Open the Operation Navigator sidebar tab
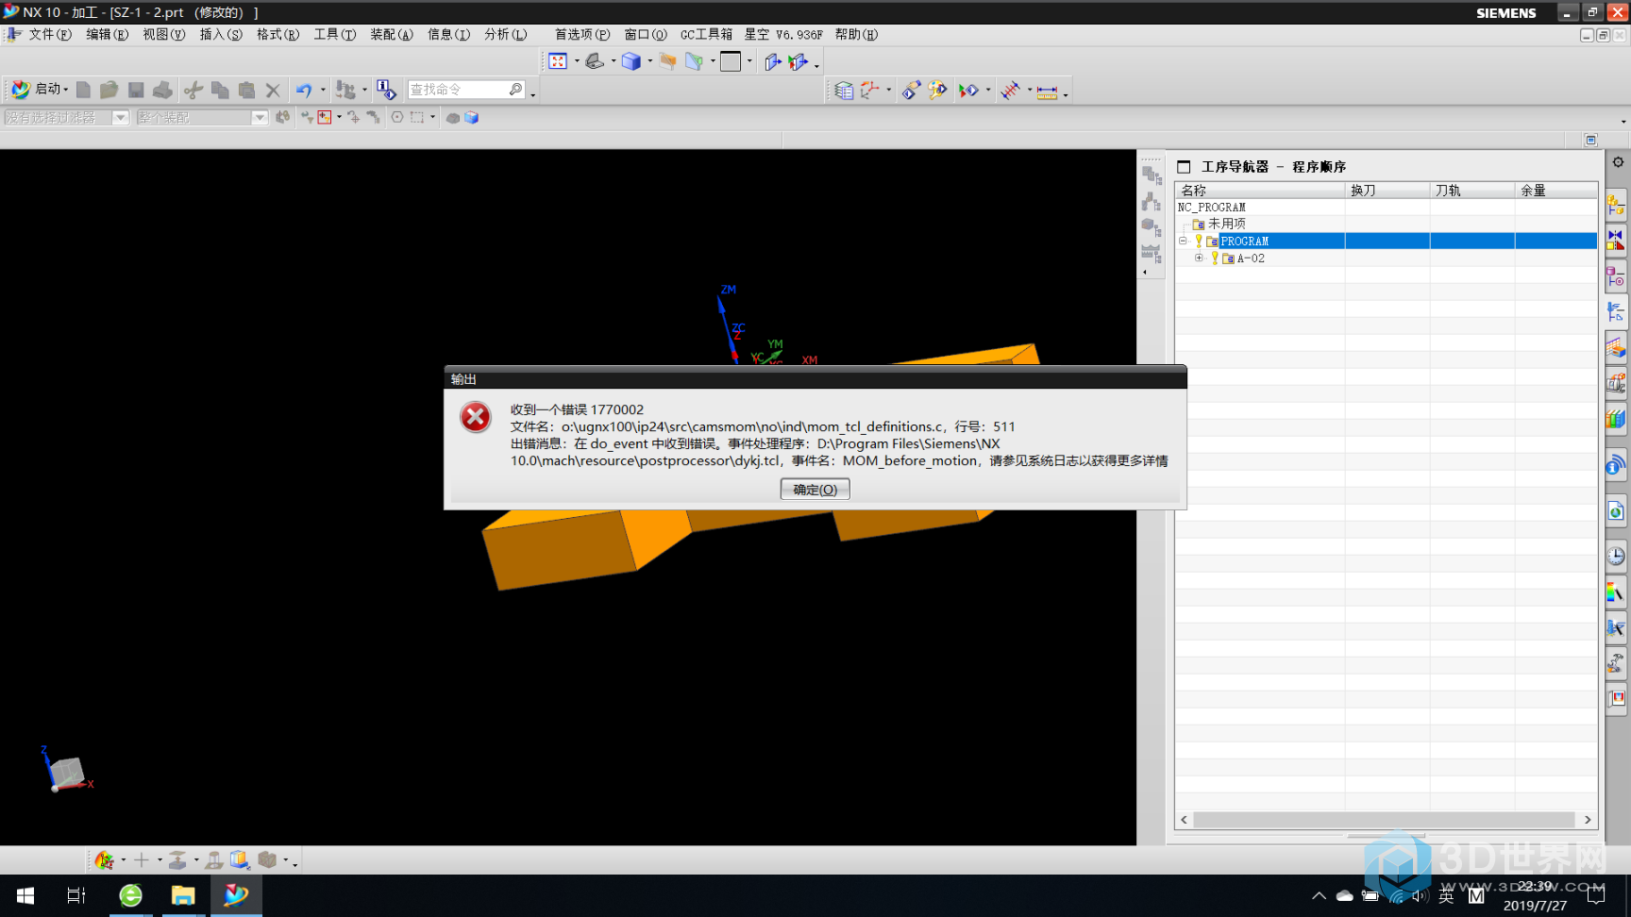This screenshot has height=917, width=1631. [x=1616, y=311]
